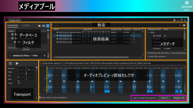Collapse the Additional Filters section
Screen dimensions: 193x108
(10, 55)
